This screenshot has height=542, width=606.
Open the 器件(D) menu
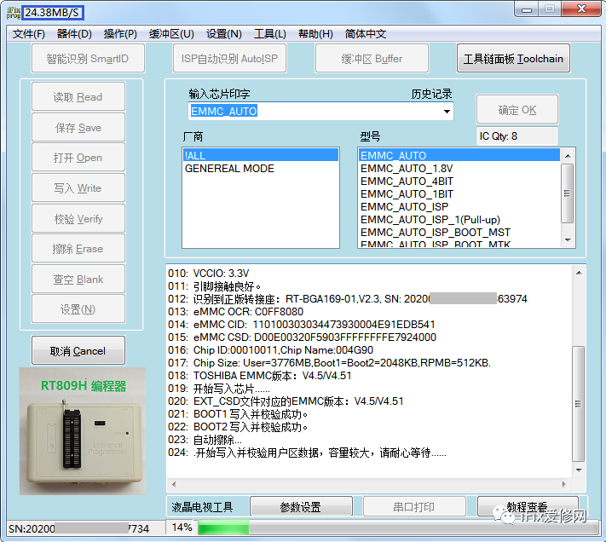pyautogui.click(x=74, y=34)
